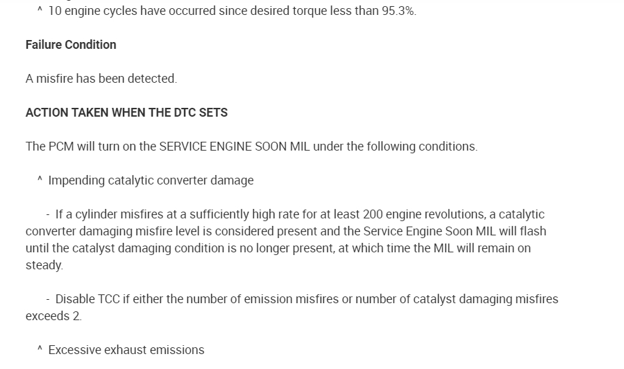Click the "Impending catalytic converter damage" bullet text
Screen dimensions: 624x369
pyautogui.click(x=151, y=180)
